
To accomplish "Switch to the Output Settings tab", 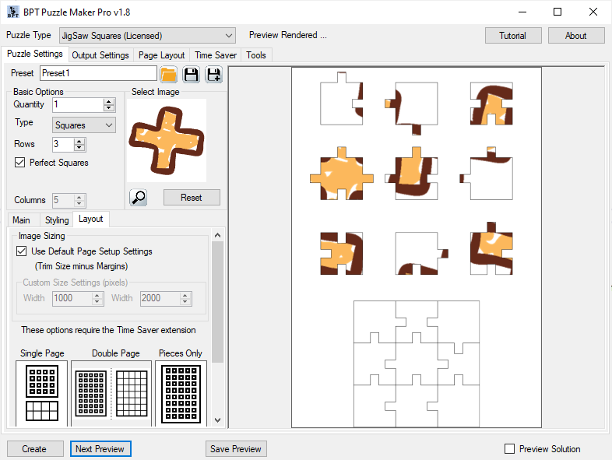I will coord(100,55).
